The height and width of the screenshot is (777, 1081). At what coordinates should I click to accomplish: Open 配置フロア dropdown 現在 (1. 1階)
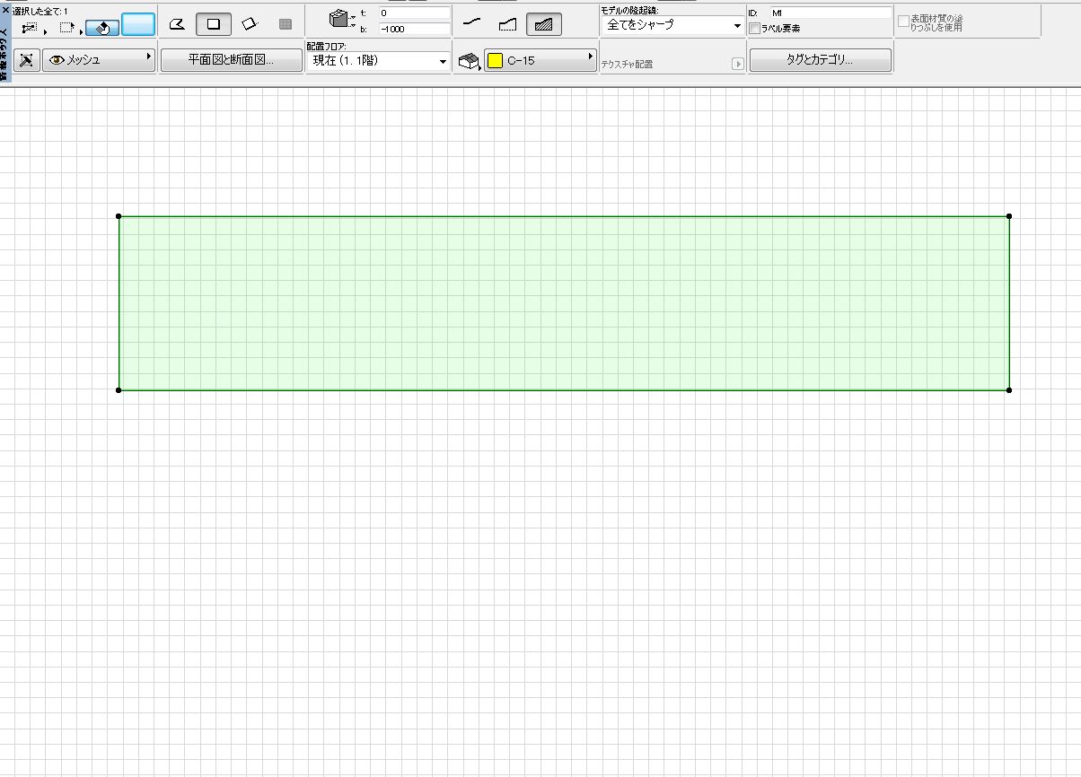(378, 61)
